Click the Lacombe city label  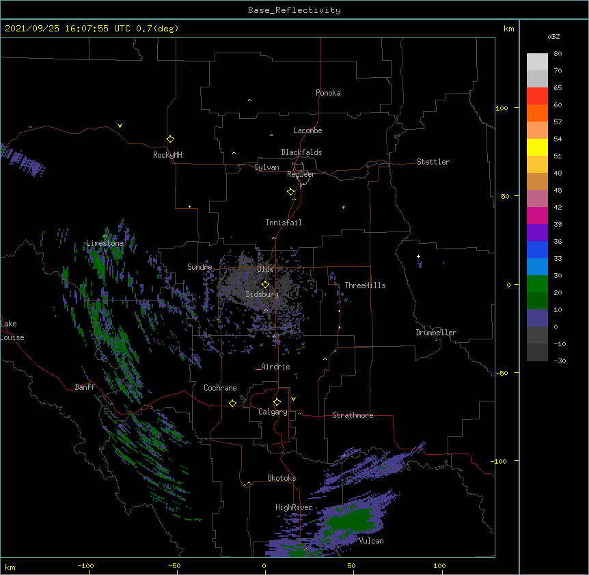click(x=307, y=130)
